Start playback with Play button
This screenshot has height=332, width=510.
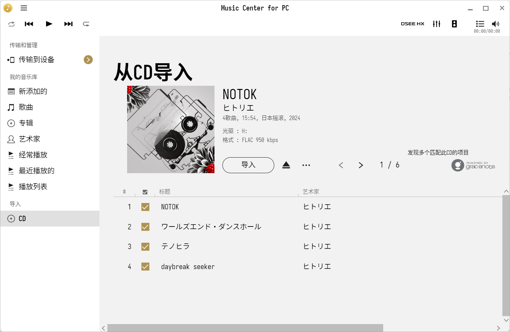point(49,24)
